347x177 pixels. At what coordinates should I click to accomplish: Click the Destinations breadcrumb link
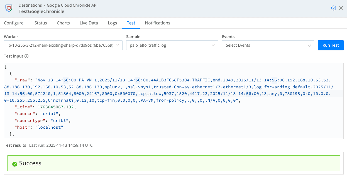[30, 5]
